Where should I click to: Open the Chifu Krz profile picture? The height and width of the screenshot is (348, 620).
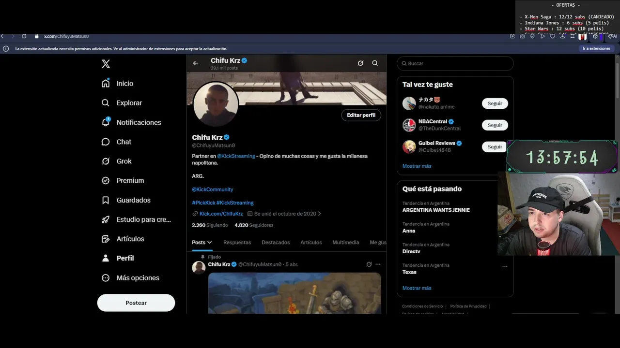click(x=216, y=104)
